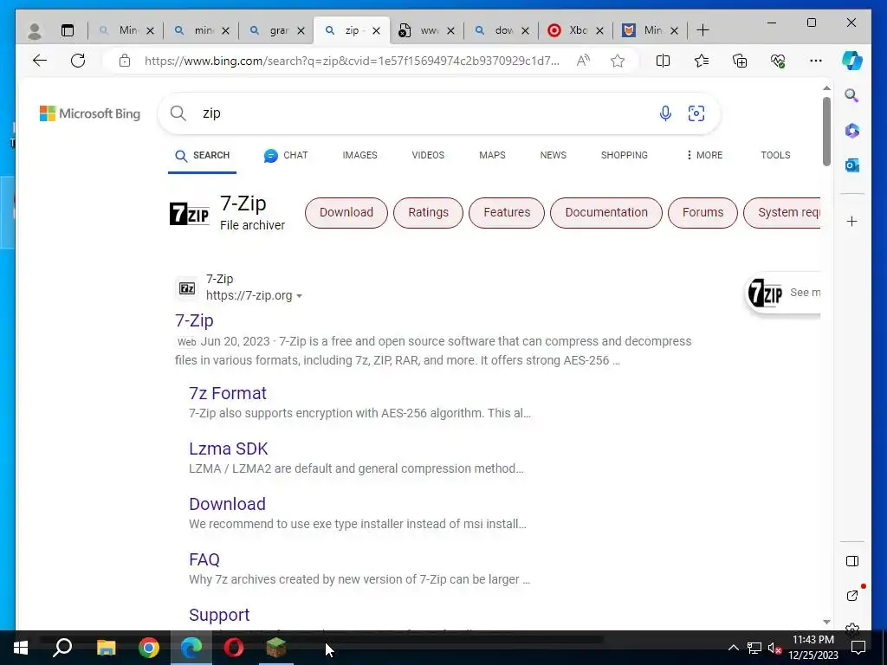Open split screen view
Screen dimensions: 887x665
coord(663,61)
